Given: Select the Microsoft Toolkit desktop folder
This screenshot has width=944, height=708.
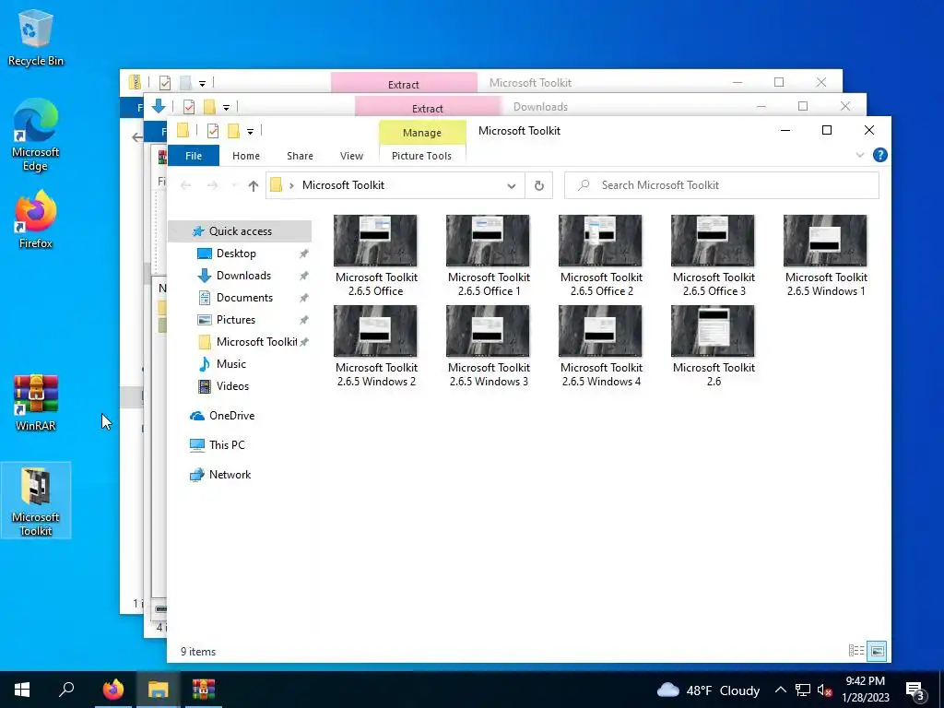Looking at the screenshot, I should point(36,501).
